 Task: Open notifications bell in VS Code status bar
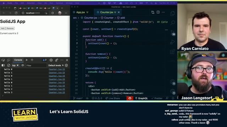coord(173,98)
